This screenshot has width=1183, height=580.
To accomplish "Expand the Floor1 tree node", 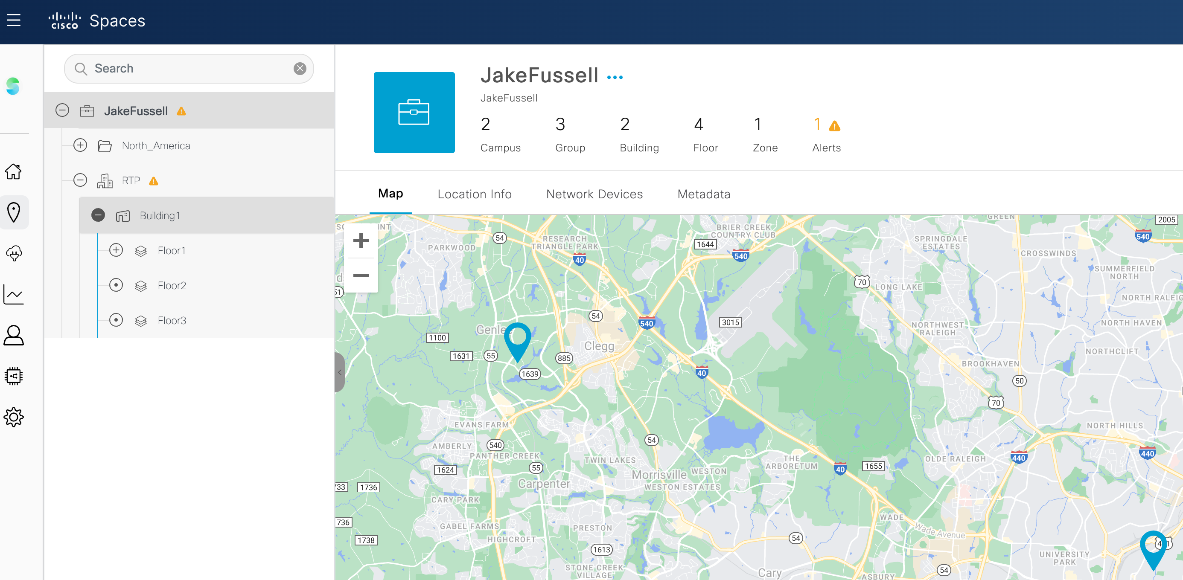I will [116, 250].
